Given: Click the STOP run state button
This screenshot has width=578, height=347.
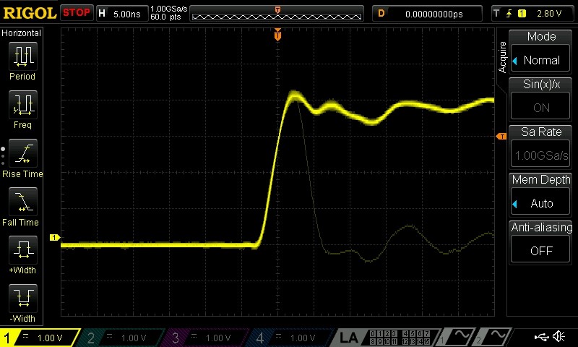Looking at the screenshot, I should [x=77, y=13].
